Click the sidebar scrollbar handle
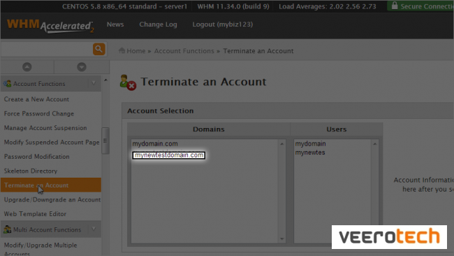Image resolution: width=454 pixels, height=256 pixels. (105, 141)
